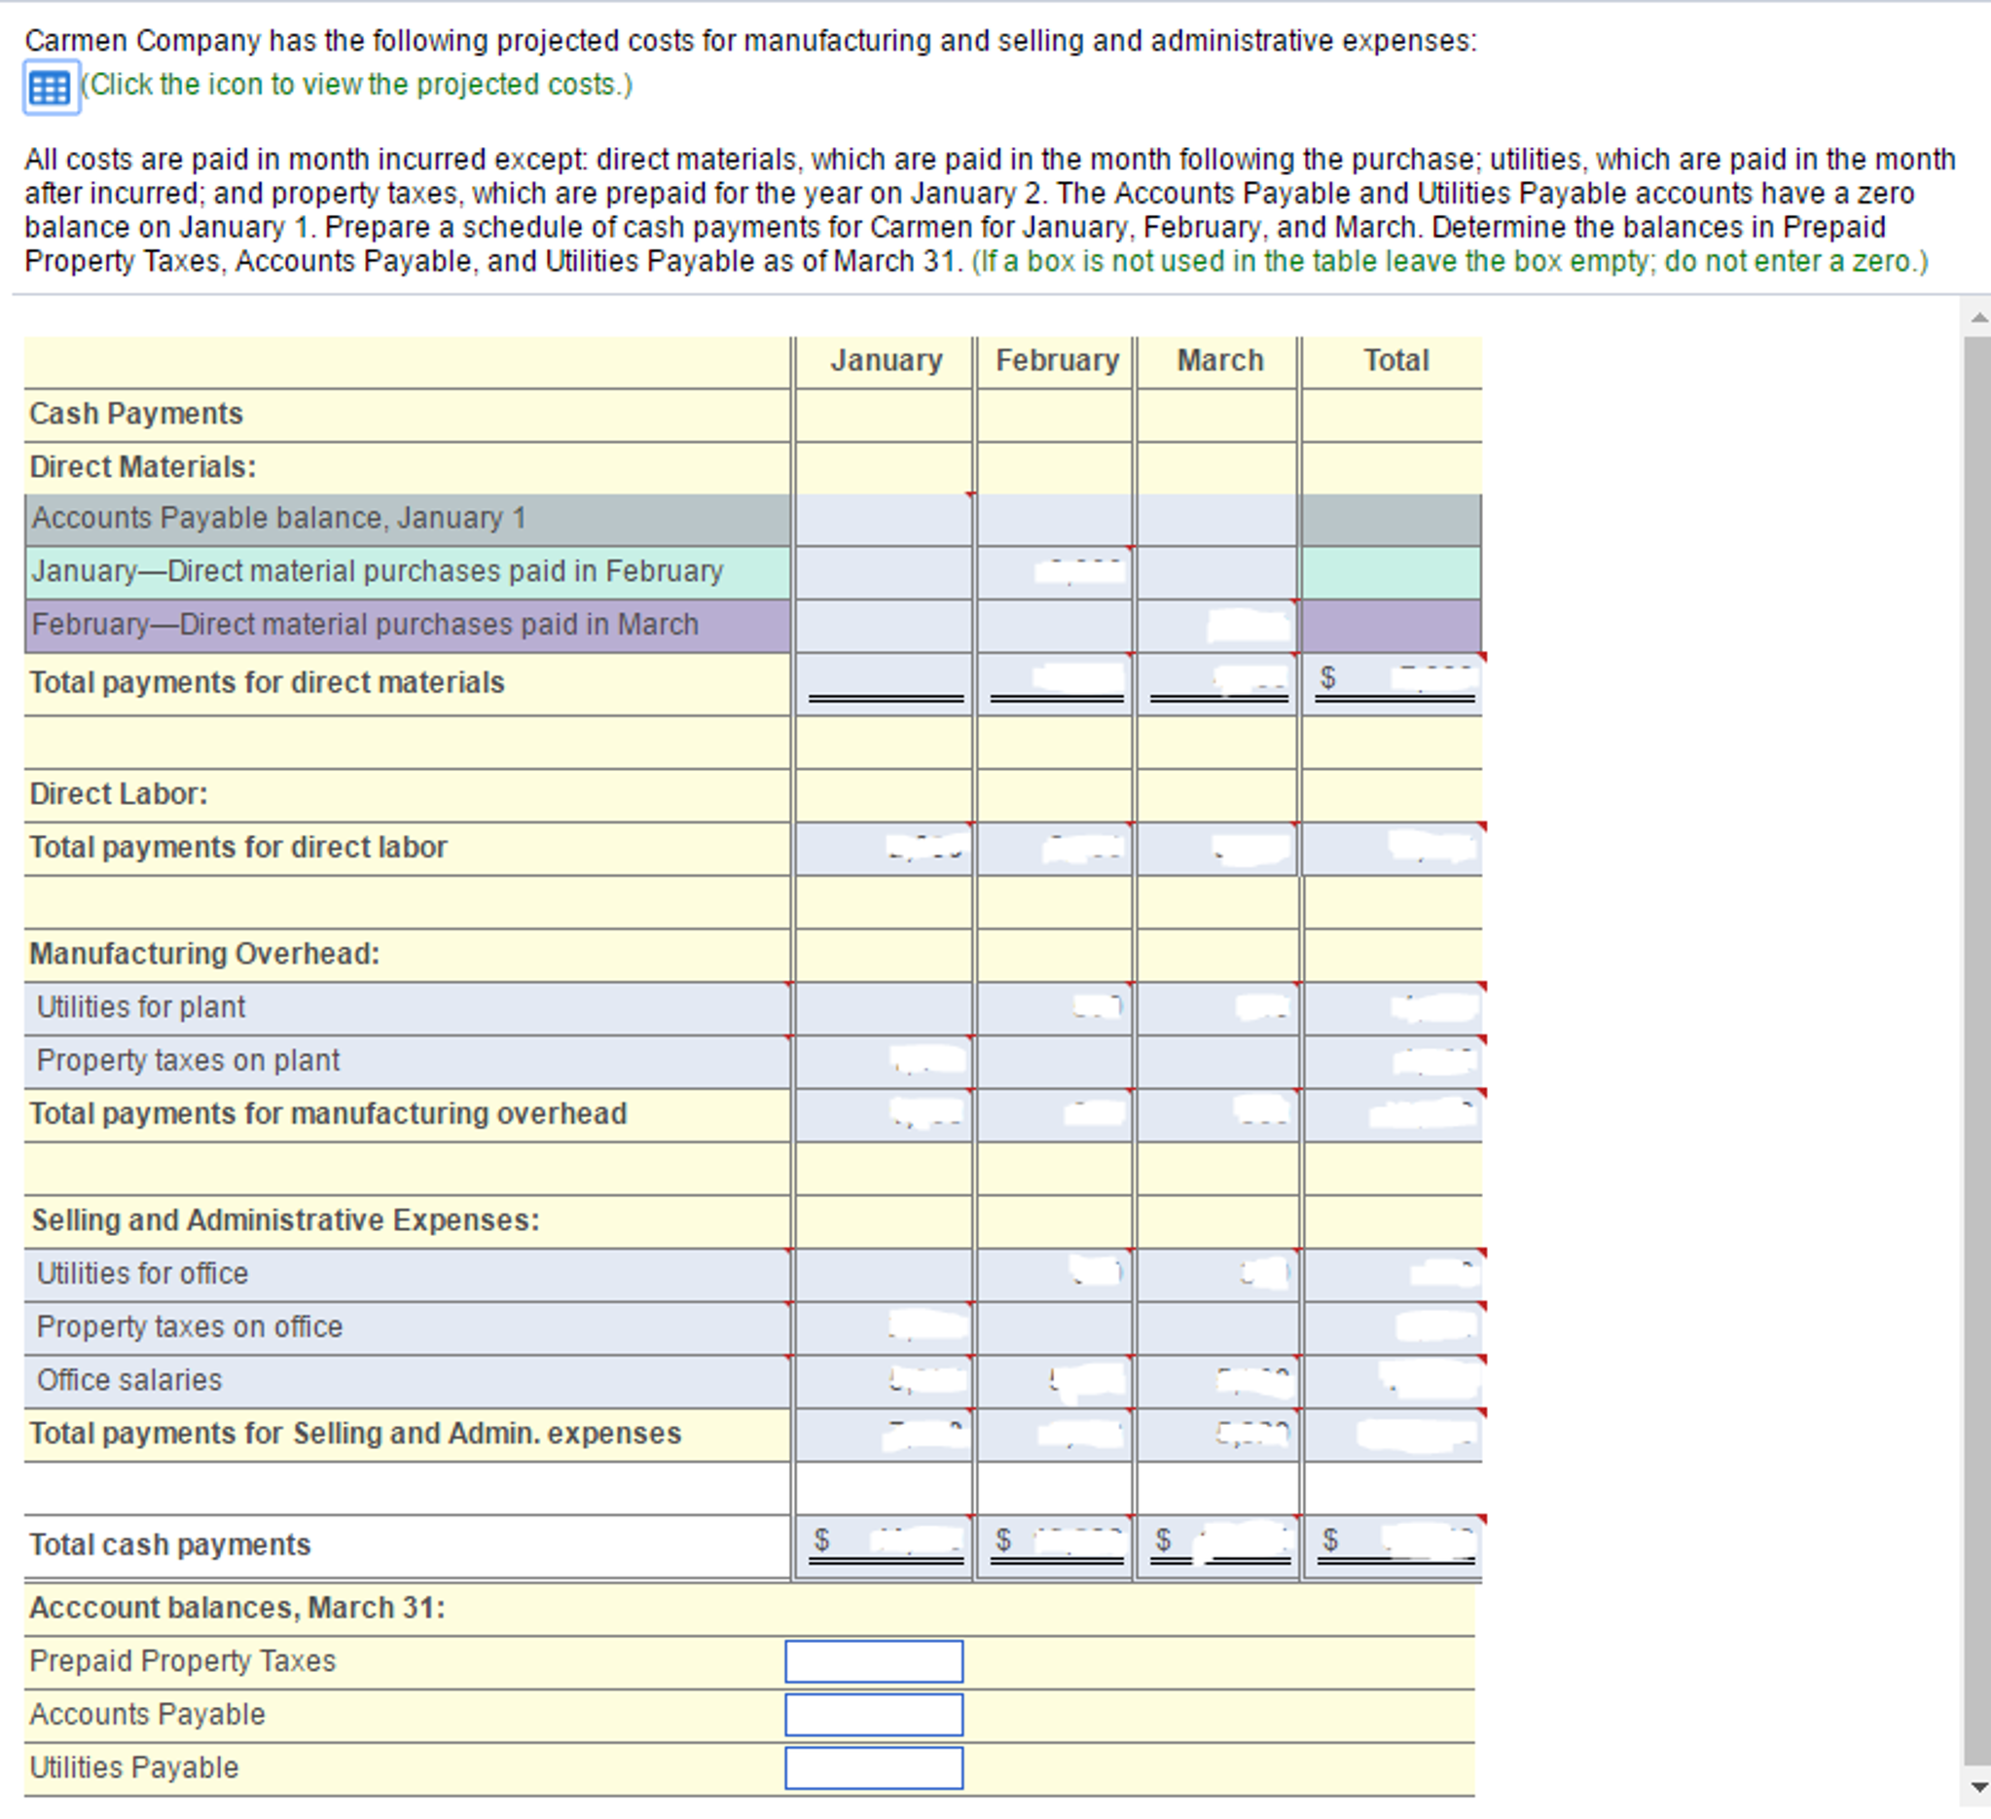Click January cell of total direct labor payments

pyautogui.click(x=884, y=850)
